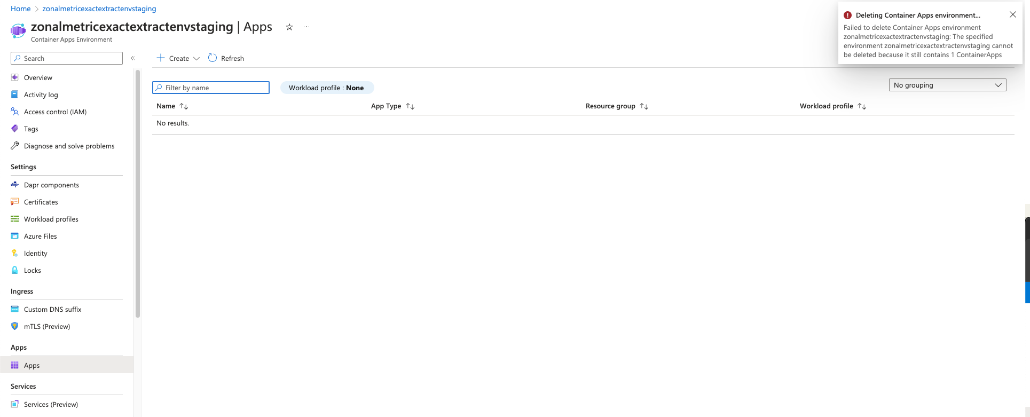This screenshot has height=417, width=1030.
Task: Click the Certificates icon
Action: 15,202
